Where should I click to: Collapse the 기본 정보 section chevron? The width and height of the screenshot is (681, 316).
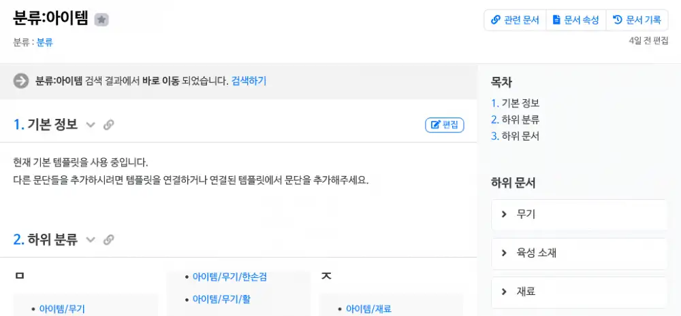click(91, 125)
